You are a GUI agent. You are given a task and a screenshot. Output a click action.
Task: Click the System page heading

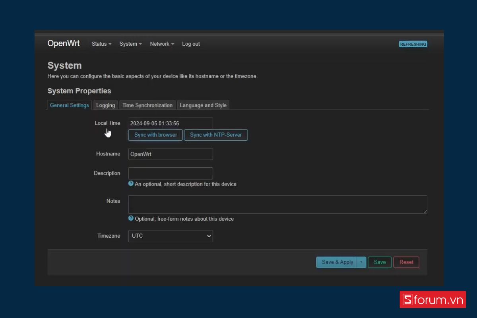(64, 66)
